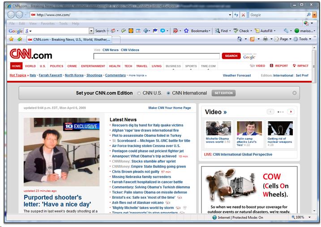This screenshot has height=227, width=321.
Task: Click the Add to Favorites star icon
Action: pos(20,39)
